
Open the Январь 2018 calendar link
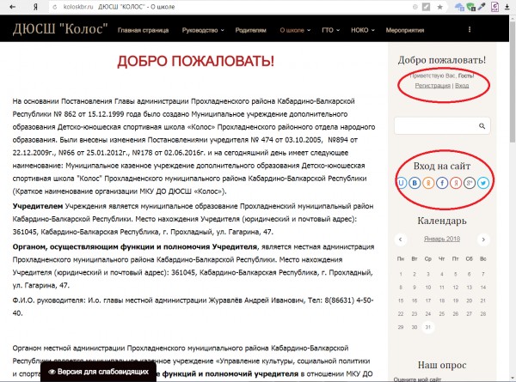coord(442,239)
